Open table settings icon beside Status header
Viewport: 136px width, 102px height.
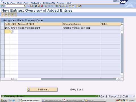click(122, 24)
